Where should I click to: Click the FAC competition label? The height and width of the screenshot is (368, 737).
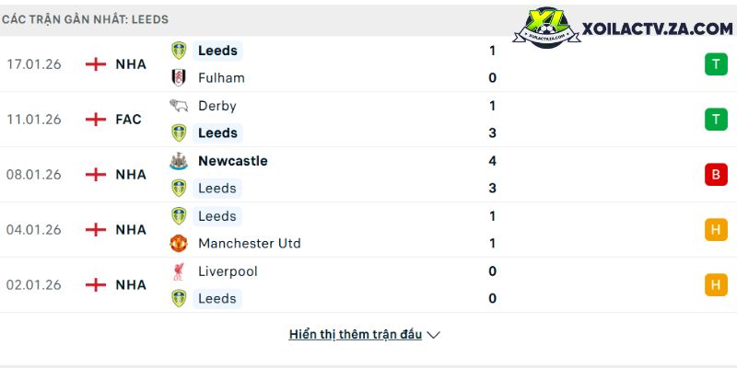129,120
